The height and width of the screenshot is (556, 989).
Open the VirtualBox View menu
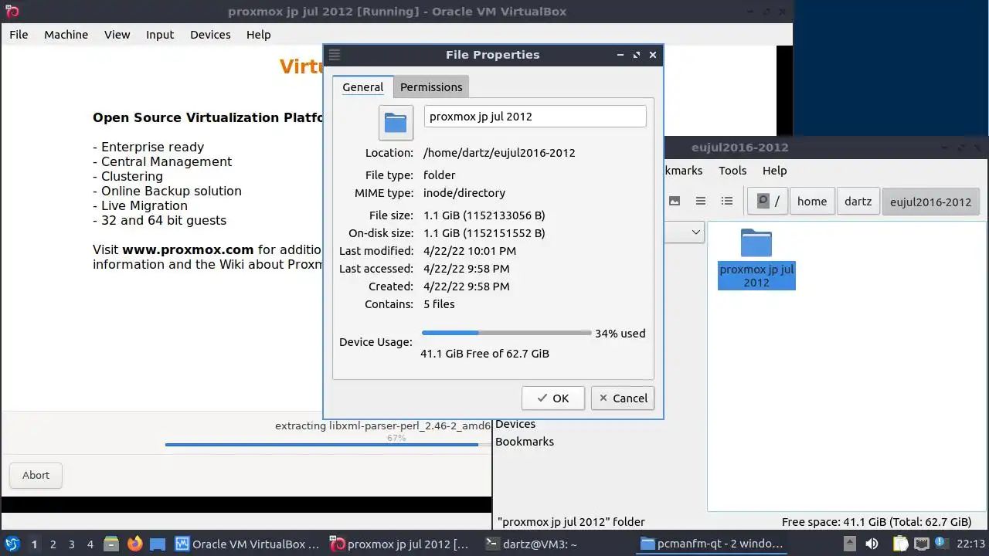point(117,35)
